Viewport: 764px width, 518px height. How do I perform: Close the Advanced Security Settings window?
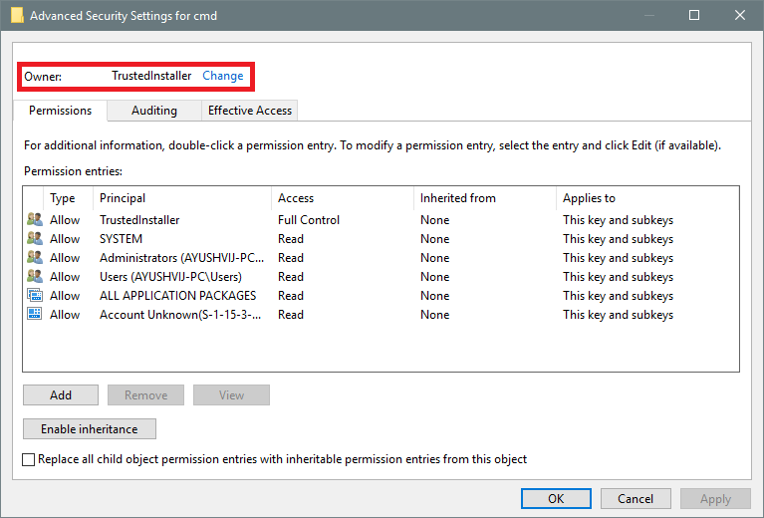(x=740, y=16)
